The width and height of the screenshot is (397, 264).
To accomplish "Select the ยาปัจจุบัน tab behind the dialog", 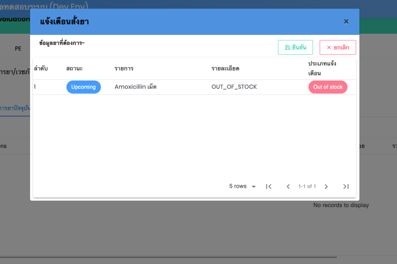I will (x=15, y=108).
